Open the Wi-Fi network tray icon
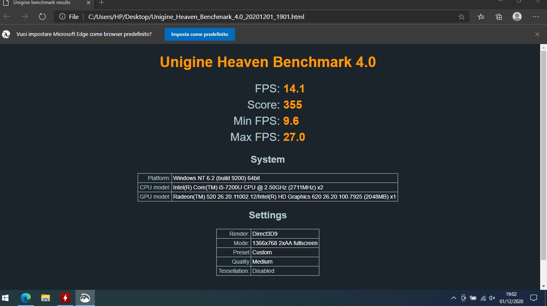 click(483, 298)
